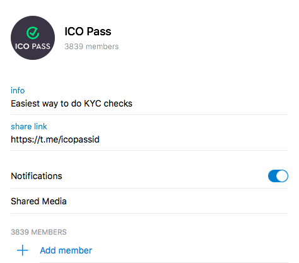The image size is (299, 263).
Task: Open the ICO Pass group avatar
Action: coord(33,38)
